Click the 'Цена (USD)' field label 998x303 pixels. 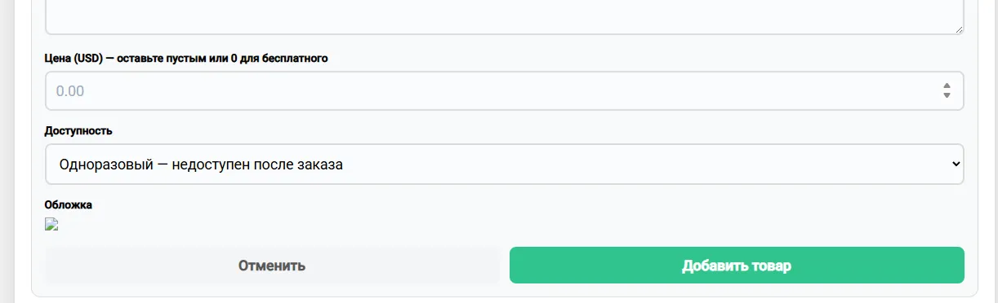74,58
